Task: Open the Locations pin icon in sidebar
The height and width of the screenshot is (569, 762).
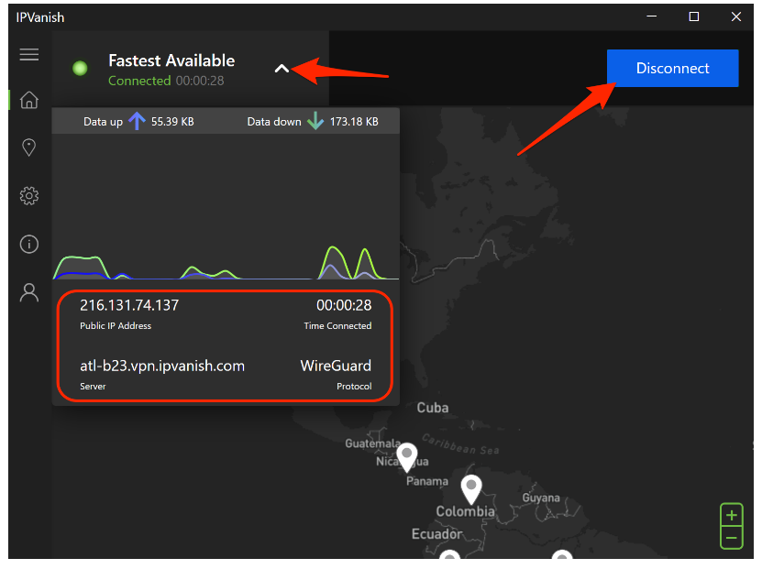Action: [x=29, y=148]
